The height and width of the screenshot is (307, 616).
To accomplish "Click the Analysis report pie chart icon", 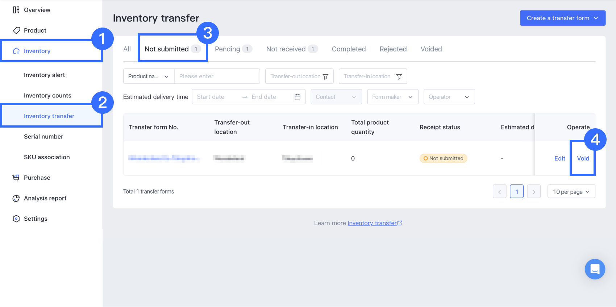I will [x=16, y=198].
